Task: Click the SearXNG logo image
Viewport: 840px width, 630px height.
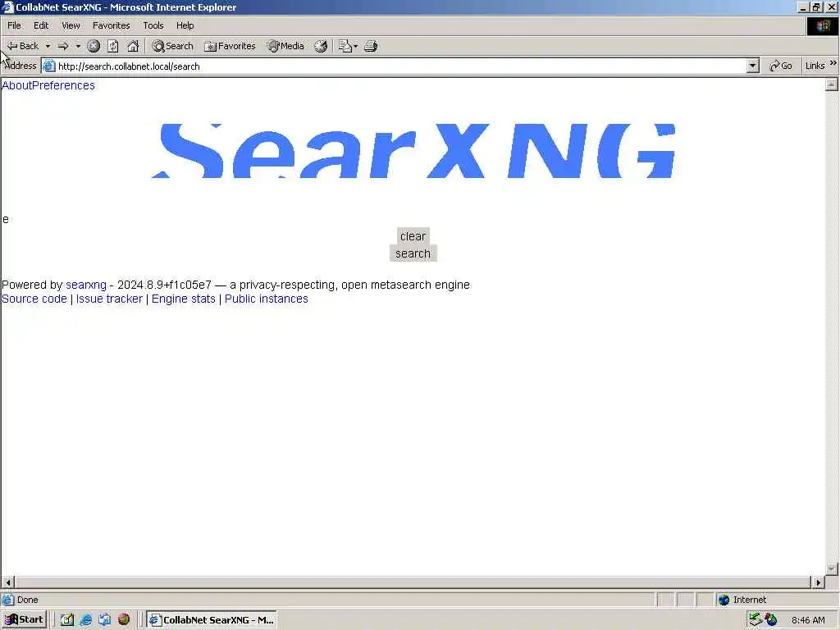Action: point(413,151)
